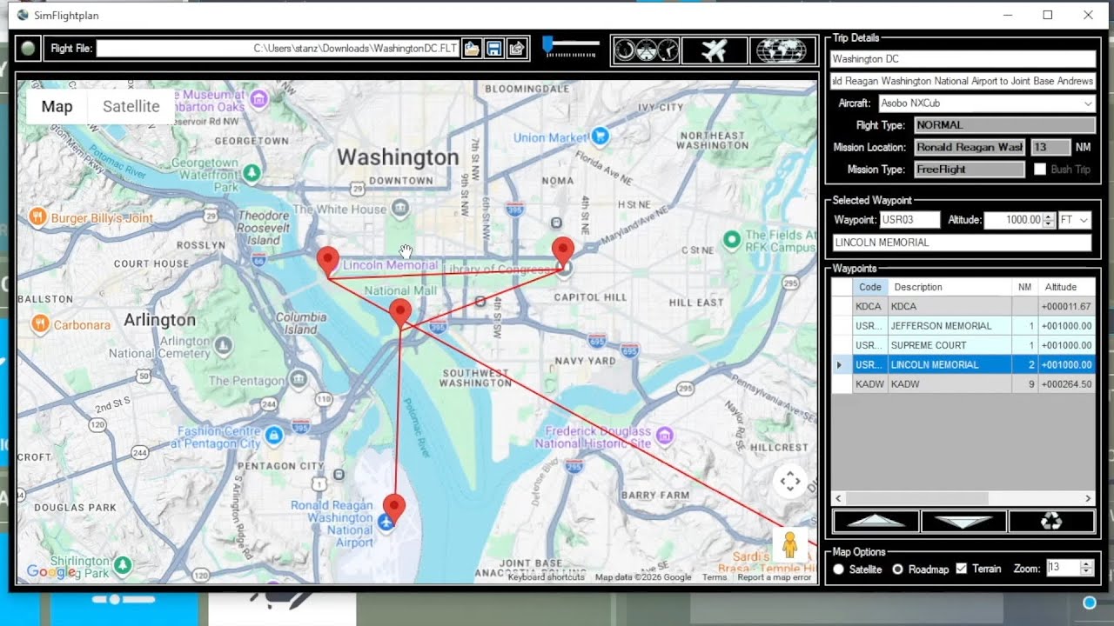Click Report a map error link

tap(774, 577)
